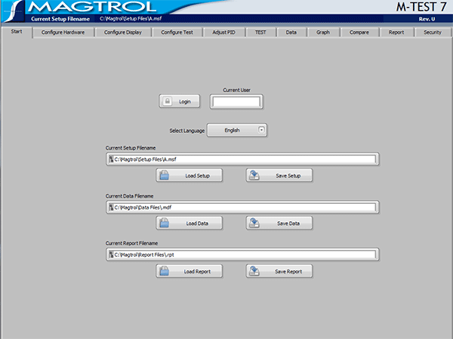Open the Graph tab
This screenshot has width=453, height=339.
pos(323,32)
